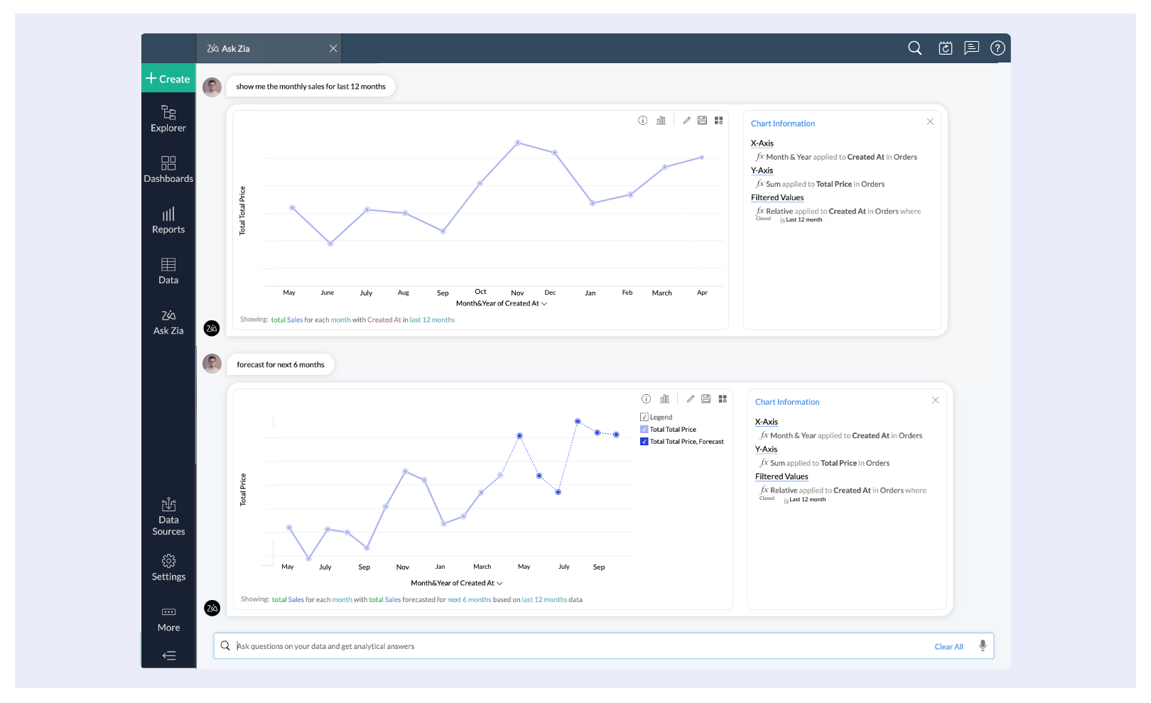1151x703 pixels.
Task: Close the first Chart Information panel
Action: point(930,121)
